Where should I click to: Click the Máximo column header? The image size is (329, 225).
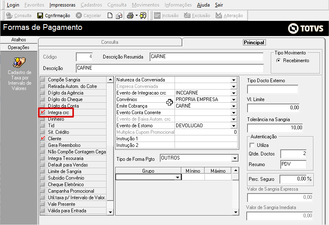pos(218,171)
